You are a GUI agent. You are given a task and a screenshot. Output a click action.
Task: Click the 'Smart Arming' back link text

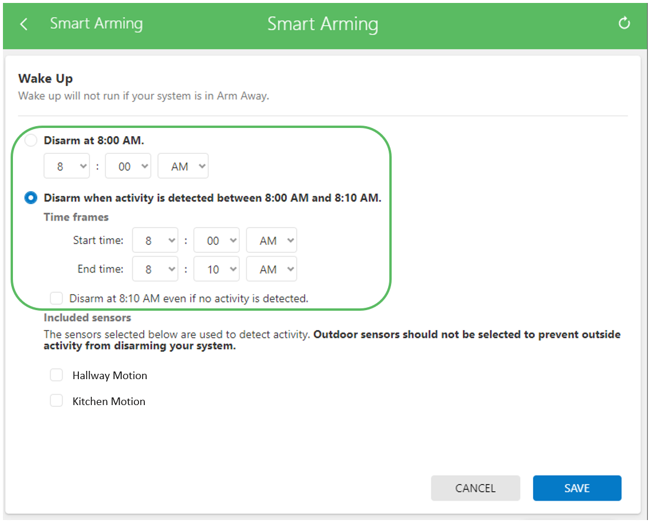pos(96,24)
